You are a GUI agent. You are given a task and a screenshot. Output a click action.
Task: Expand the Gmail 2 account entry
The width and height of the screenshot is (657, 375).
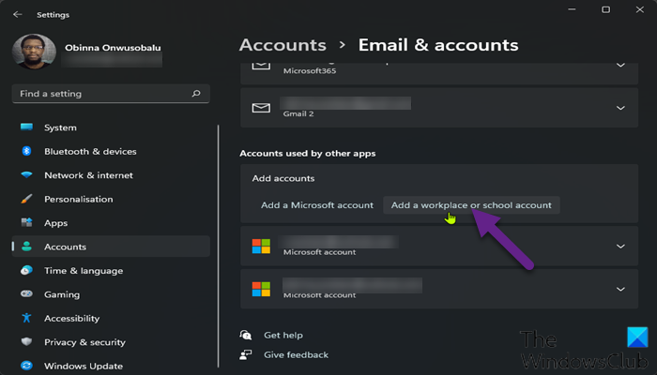pos(619,108)
